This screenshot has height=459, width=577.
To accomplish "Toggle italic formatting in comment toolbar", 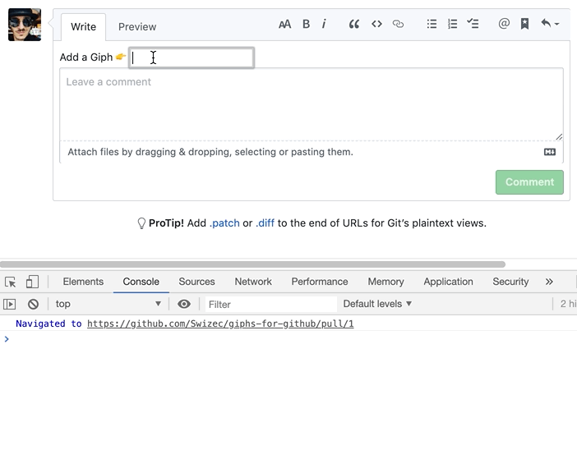I will 324,25.
